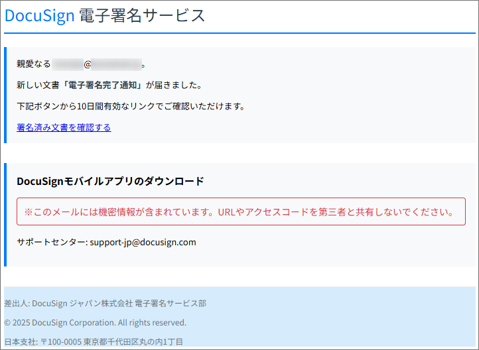Screen dimensions: 479x350
Task: Click the text 下記ボタンから10日間有効なリンク
Action: pos(86,107)
